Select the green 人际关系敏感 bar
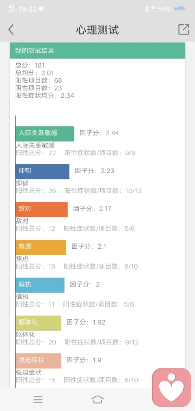The height and width of the screenshot is (411, 195). coord(45,133)
